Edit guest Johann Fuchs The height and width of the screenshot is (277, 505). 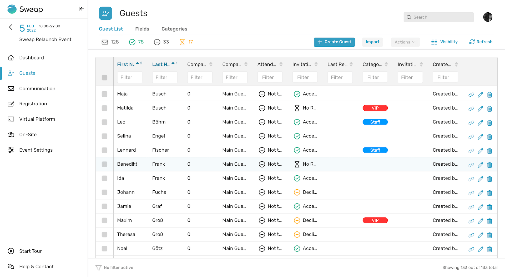(x=480, y=193)
